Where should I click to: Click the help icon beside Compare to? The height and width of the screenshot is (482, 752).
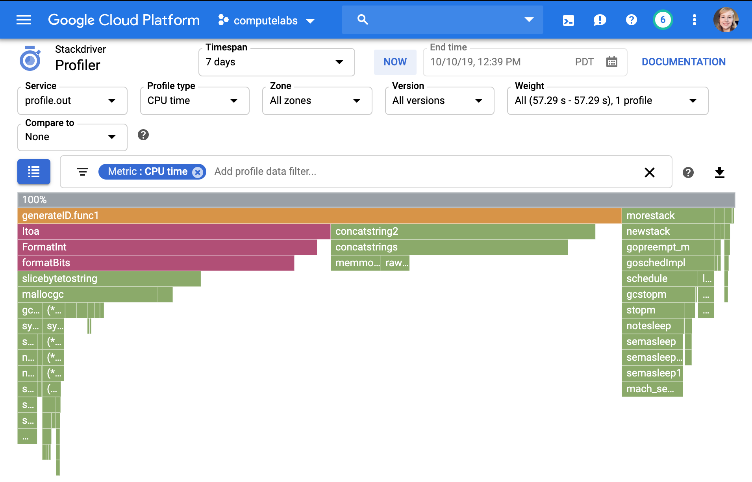tap(143, 135)
